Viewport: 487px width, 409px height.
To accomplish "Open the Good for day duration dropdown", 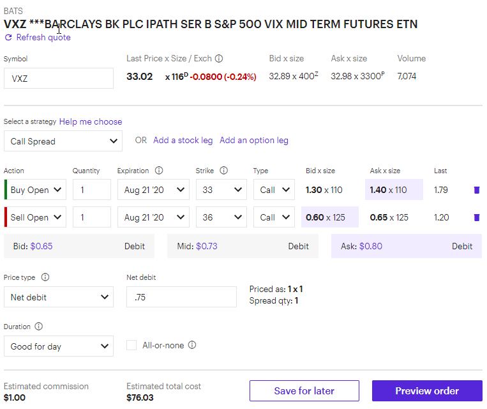I will 59,346.
